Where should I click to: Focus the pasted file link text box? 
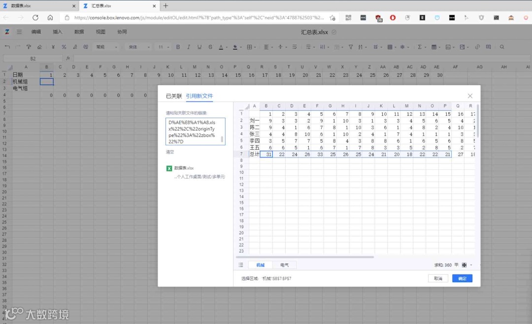click(x=195, y=131)
